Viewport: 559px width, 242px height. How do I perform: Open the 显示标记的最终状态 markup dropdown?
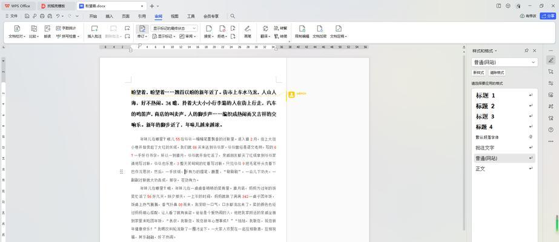click(174, 28)
